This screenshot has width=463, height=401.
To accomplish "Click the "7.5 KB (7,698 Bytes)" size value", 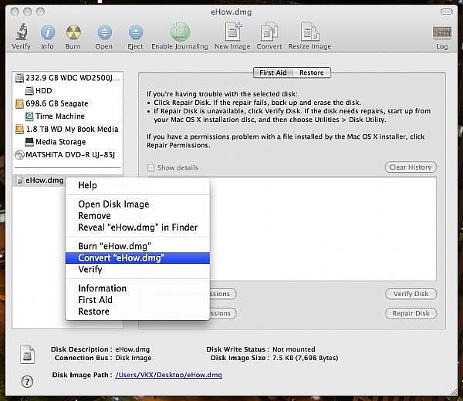I will (x=306, y=358).
